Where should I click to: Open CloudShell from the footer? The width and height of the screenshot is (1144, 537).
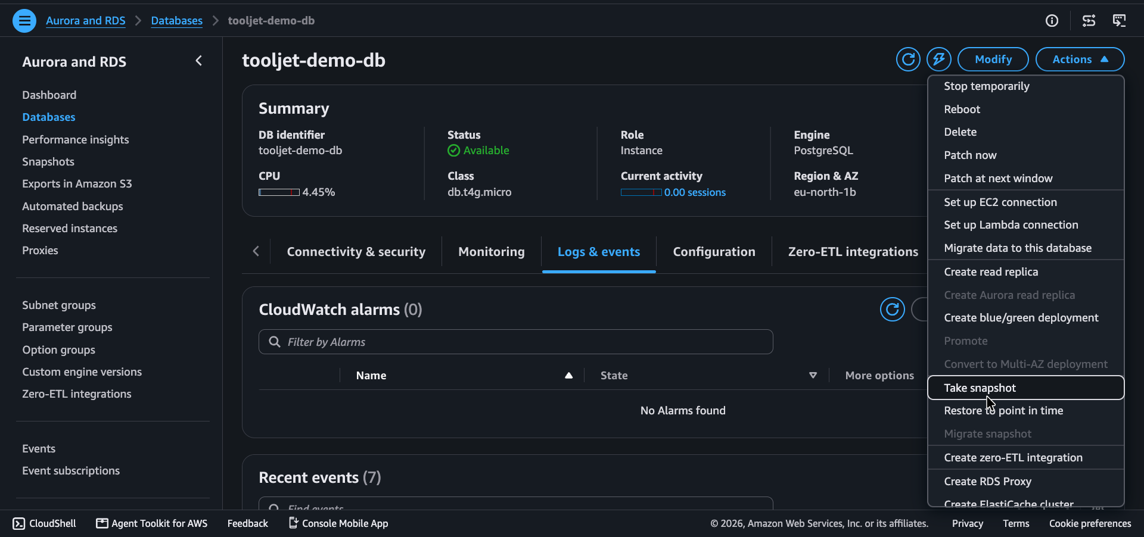tap(45, 523)
